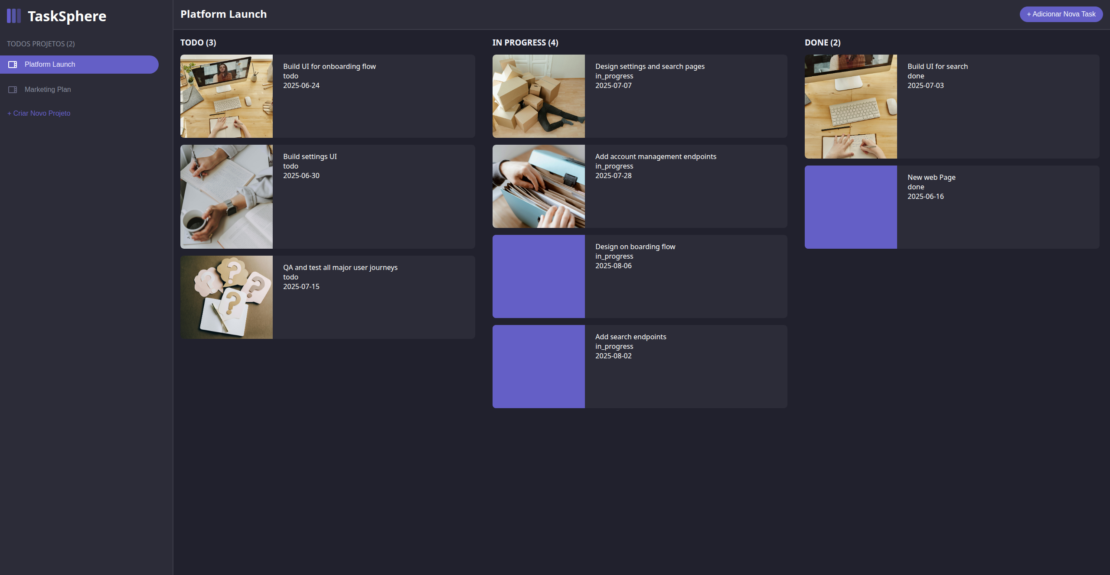Click the TODO (3) column header
The height and width of the screenshot is (575, 1110).
(198, 43)
